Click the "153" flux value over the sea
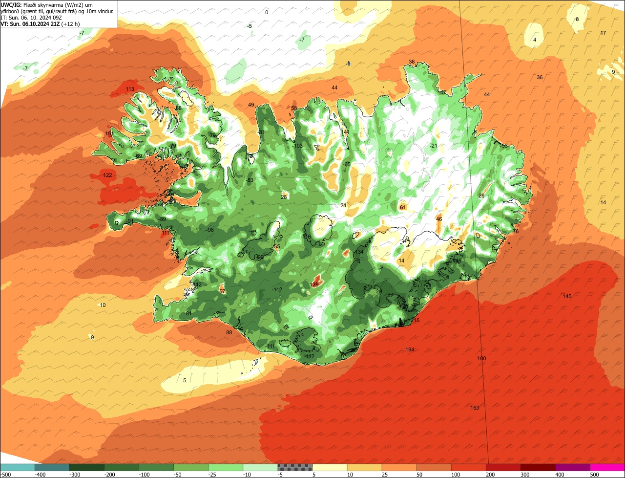The image size is (625, 478). pyautogui.click(x=475, y=408)
